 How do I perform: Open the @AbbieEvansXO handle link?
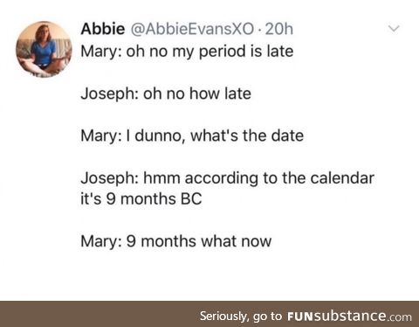pyautogui.click(x=192, y=30)
